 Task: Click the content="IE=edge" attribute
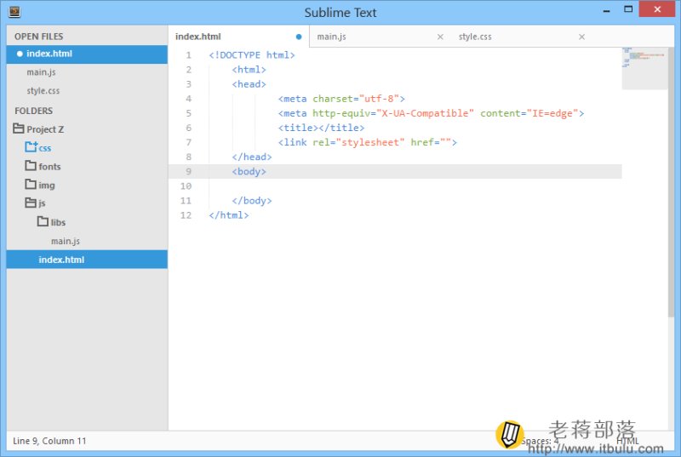pos(529,113)
